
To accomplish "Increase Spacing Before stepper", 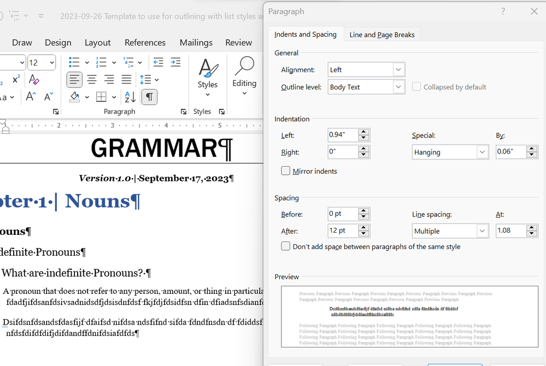I will point(363,211).
